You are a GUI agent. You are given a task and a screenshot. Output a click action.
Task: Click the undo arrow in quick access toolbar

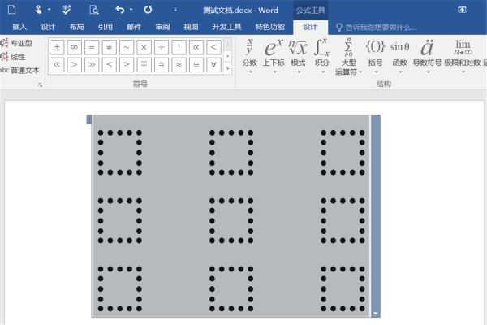point(120,10)
